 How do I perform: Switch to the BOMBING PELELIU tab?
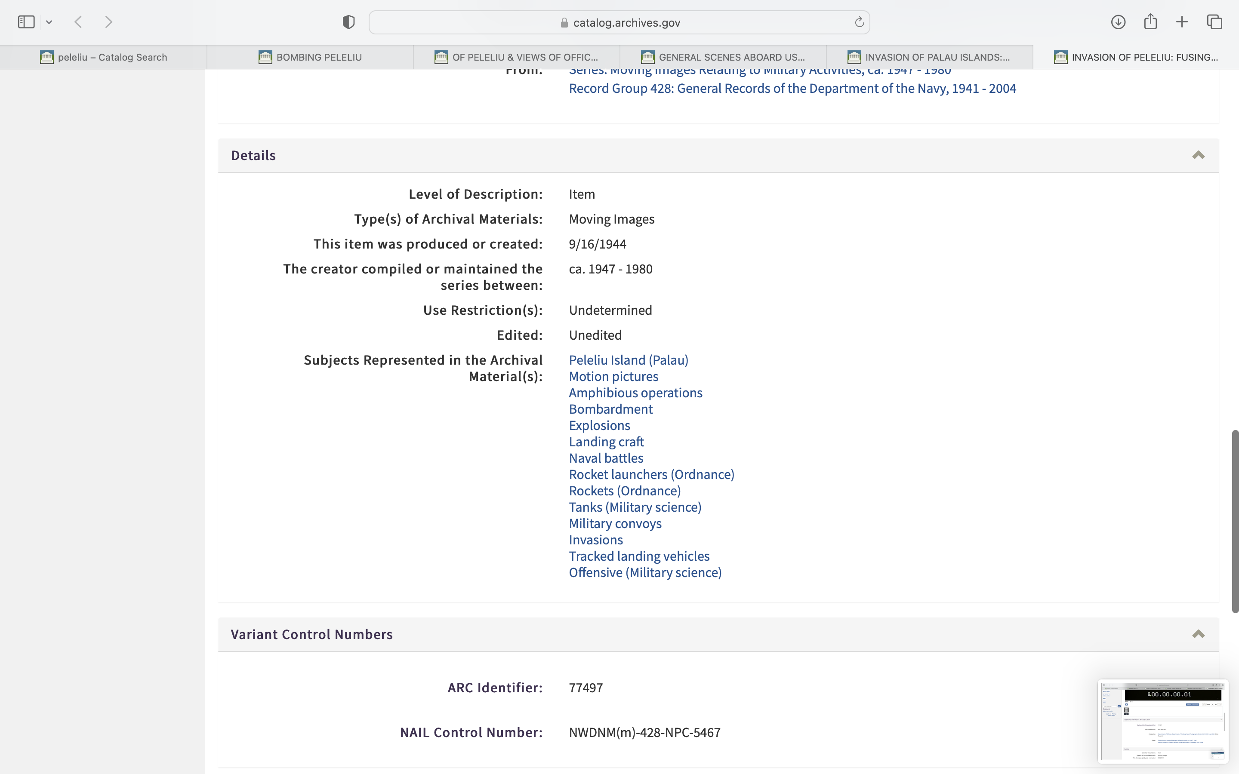310,57
